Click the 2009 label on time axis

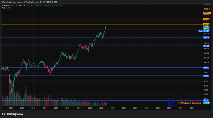(11, 108)
